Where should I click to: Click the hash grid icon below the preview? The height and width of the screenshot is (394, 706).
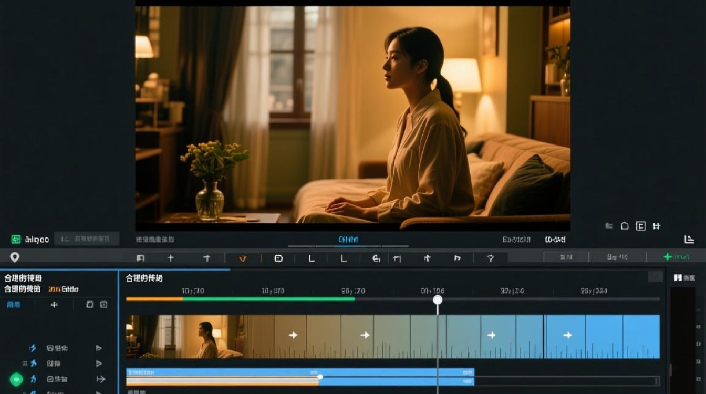point(656,226)
